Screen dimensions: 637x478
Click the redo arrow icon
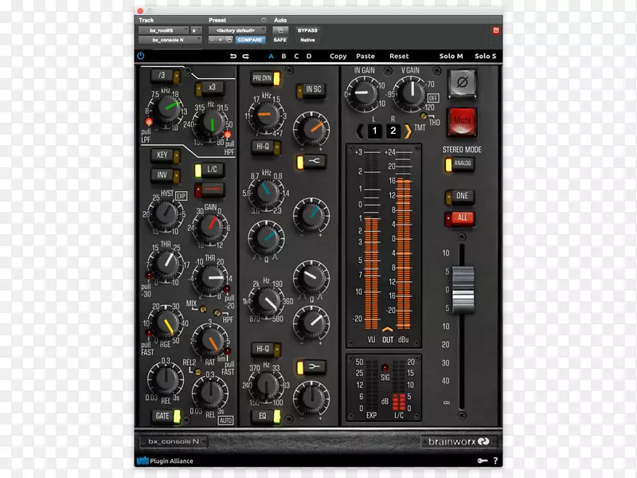coord(246,57)
